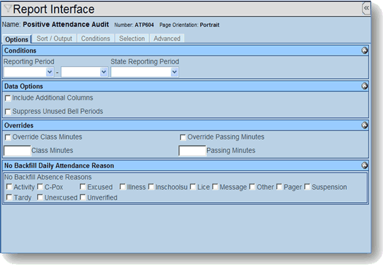Image resolution: width=383 pixels, height=268 pixels.
Task: Click the report name Positive Attendance Audit
Action: point(66,25)
